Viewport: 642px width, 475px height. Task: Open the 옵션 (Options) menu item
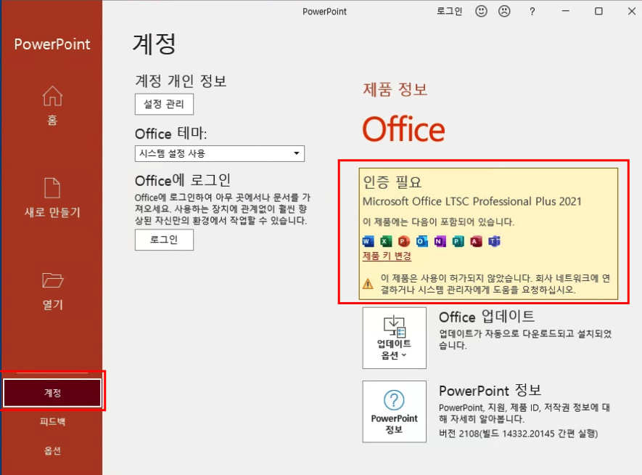[52, 450]
